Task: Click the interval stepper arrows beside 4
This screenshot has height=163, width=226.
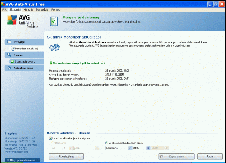Action: coord(71,148)
